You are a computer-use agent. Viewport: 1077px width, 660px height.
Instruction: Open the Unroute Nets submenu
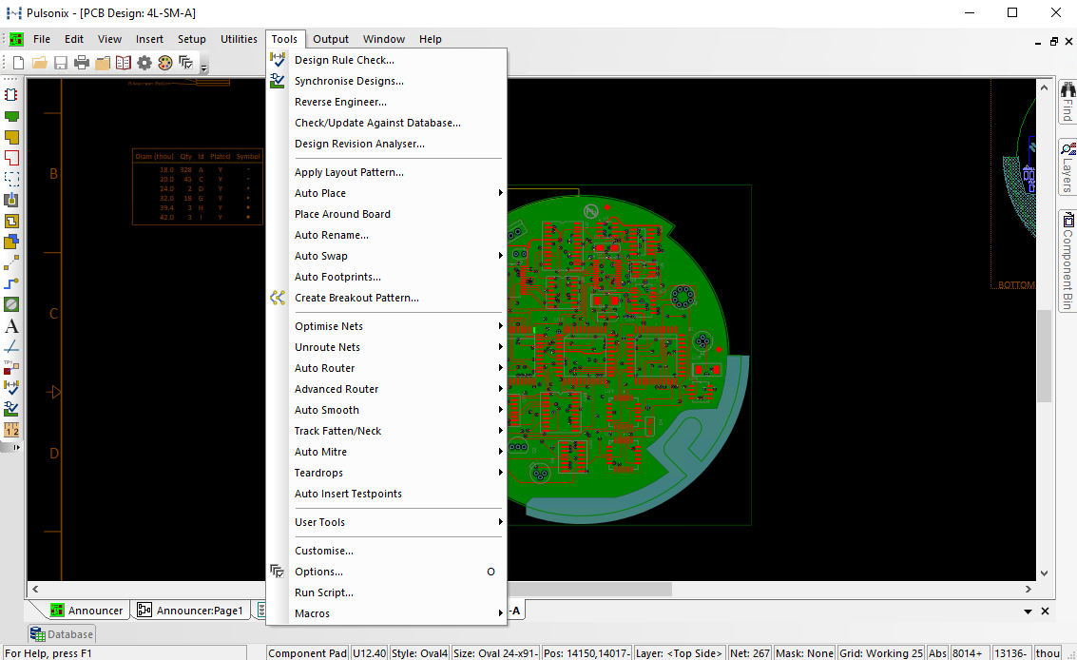[x=397, y=347]
